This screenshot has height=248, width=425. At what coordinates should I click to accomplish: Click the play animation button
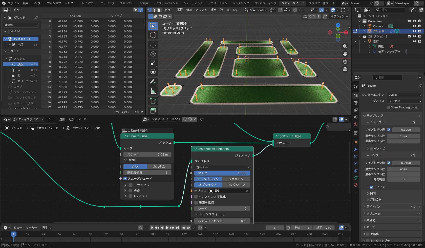tap(167, 228)
